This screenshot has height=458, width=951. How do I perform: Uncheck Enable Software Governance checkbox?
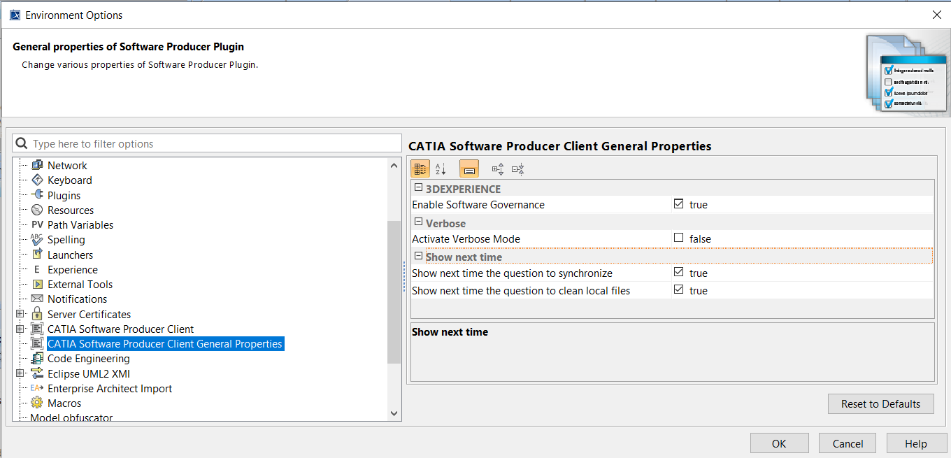tap(678, 204)
